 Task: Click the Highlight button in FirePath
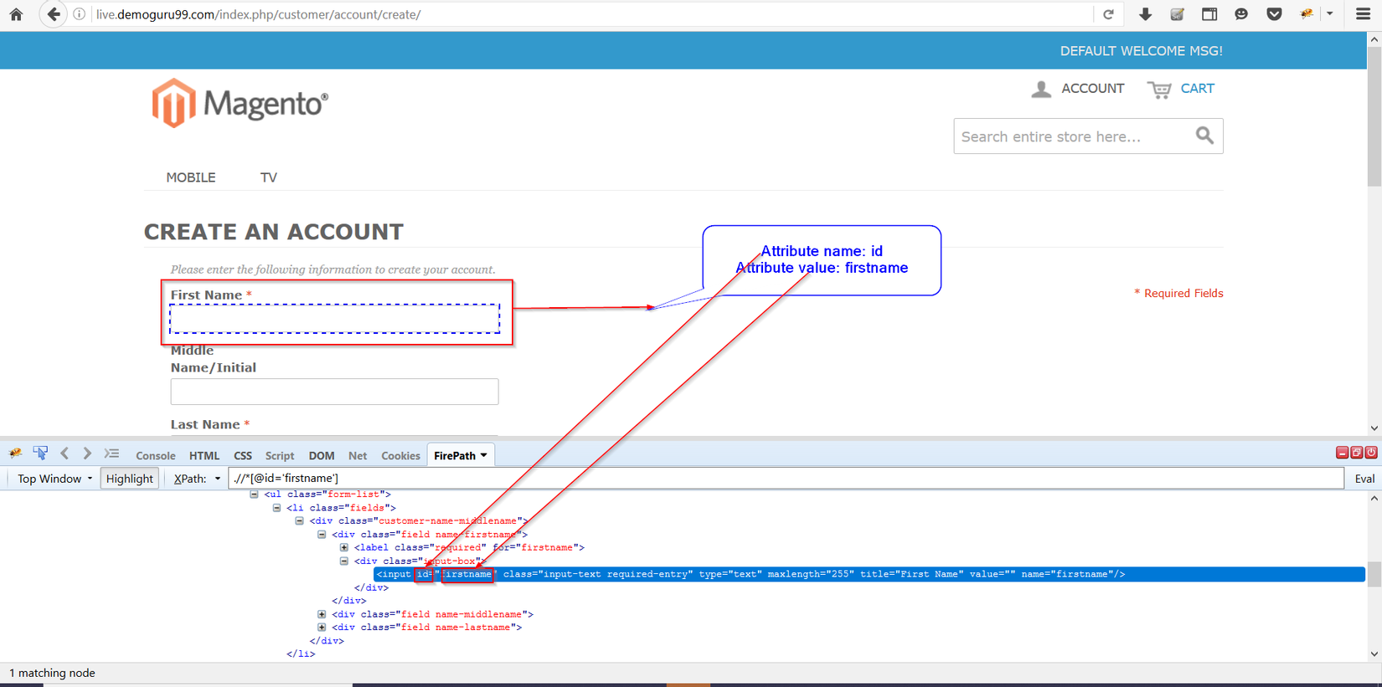point(130,479)
